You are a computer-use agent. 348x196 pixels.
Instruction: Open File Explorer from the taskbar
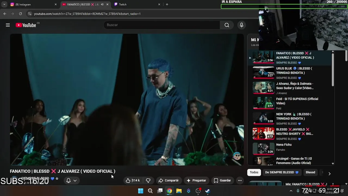point(179,191)
